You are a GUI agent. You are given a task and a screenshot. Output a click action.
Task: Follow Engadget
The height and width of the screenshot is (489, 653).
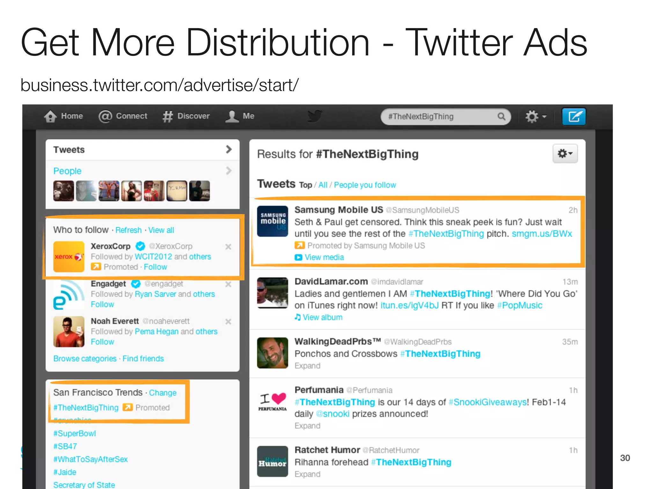(102, 304)
